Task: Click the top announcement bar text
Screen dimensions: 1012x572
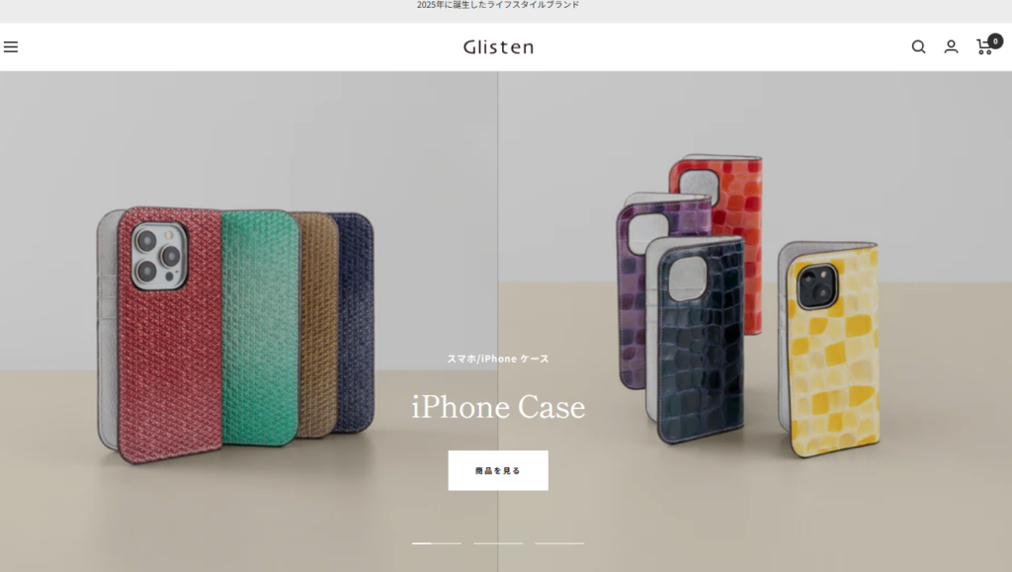Action: coord(498,5)
